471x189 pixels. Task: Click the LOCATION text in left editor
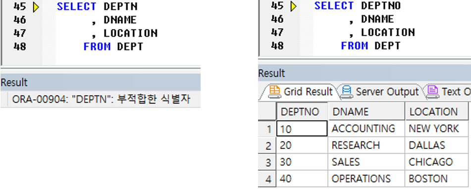(x=130, y=33)
